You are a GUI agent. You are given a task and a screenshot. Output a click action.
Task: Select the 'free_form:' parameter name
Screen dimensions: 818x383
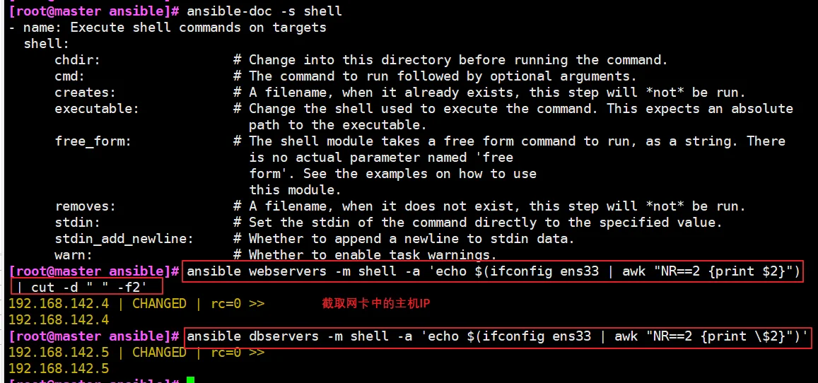tap(93, 141)
